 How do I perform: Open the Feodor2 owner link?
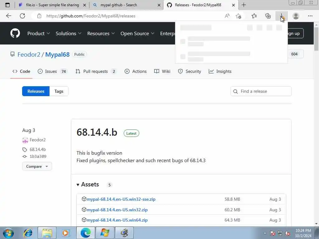(x=29, y=54)
